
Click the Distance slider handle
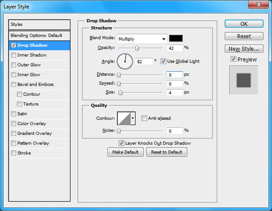coord(119,75)
